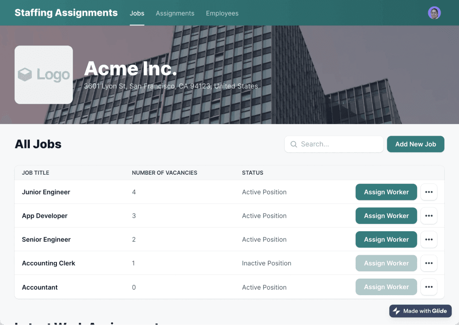Image resolution: width=459 pixels, height=325 pixels.
Task: Click the search magnifier icon
Action: 294,144
